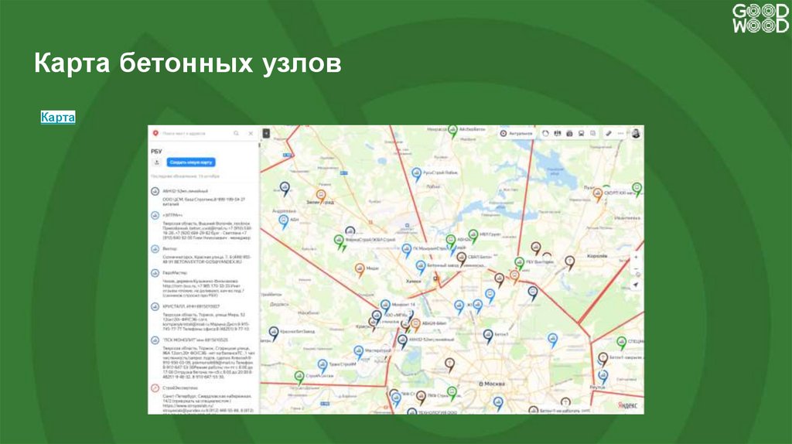Click the НБЛ Групп green marker
Viewport: 792px width, 444px height.
coord(473,236)
